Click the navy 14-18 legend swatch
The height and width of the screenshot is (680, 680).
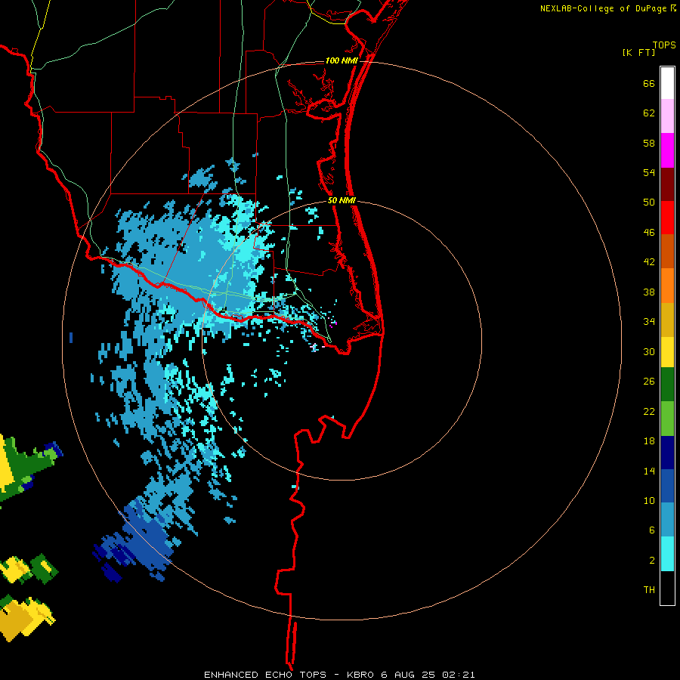(667, 453)
